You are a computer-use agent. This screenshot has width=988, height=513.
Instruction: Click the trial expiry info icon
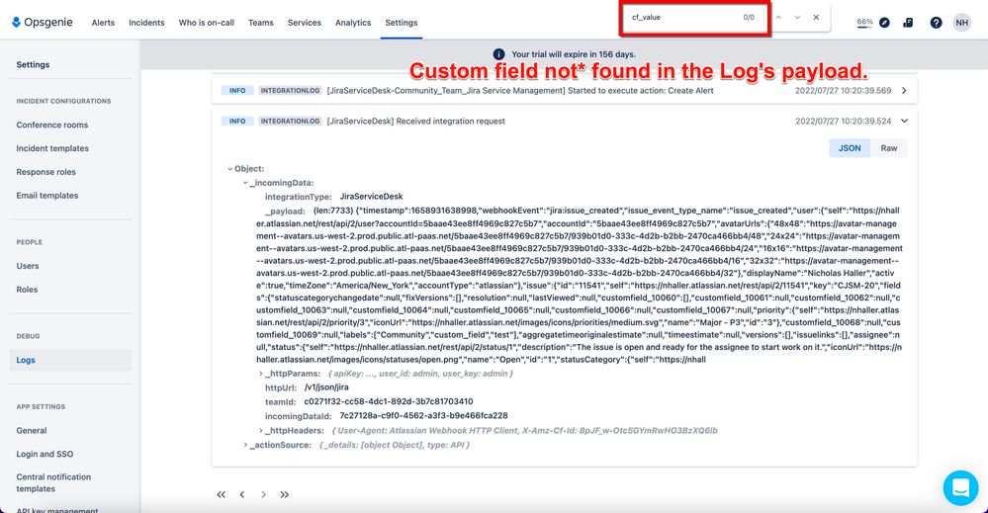point(498,54)
